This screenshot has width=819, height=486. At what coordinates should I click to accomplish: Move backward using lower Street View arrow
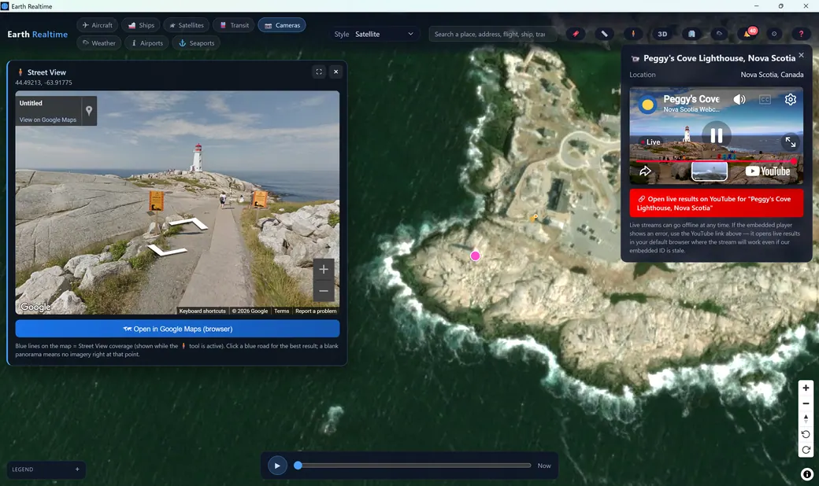click(x=166, y=250)
